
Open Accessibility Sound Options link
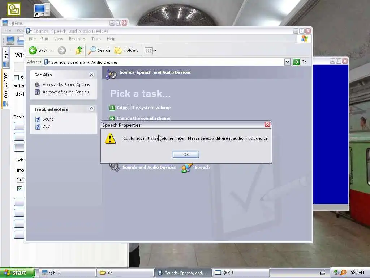click(x=66, y=85)
